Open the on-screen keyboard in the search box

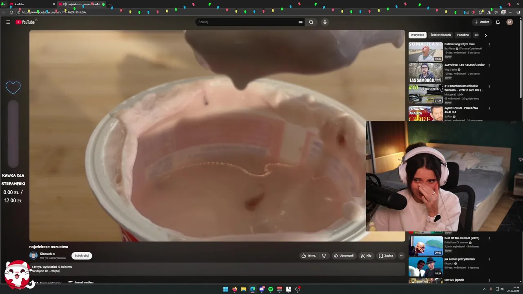301,22
